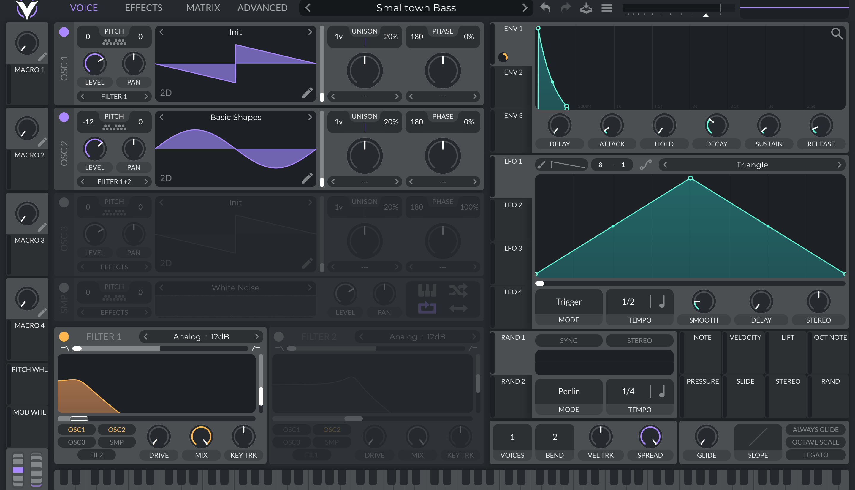Click LFO 1 grid size 8 value
The height and width of the screenshot is (490, 855).
[600, 165]
